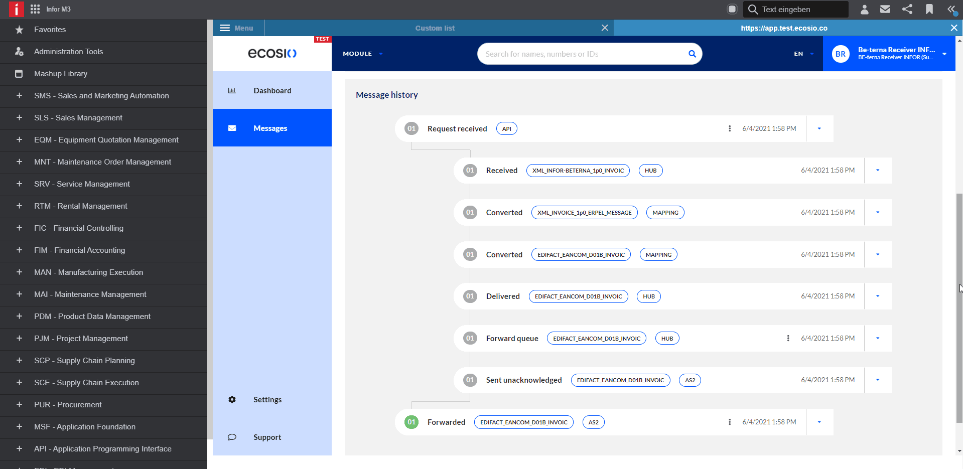Click the share icon in top bar
Screen dimensions: 963x469
(x=907, y=9)
